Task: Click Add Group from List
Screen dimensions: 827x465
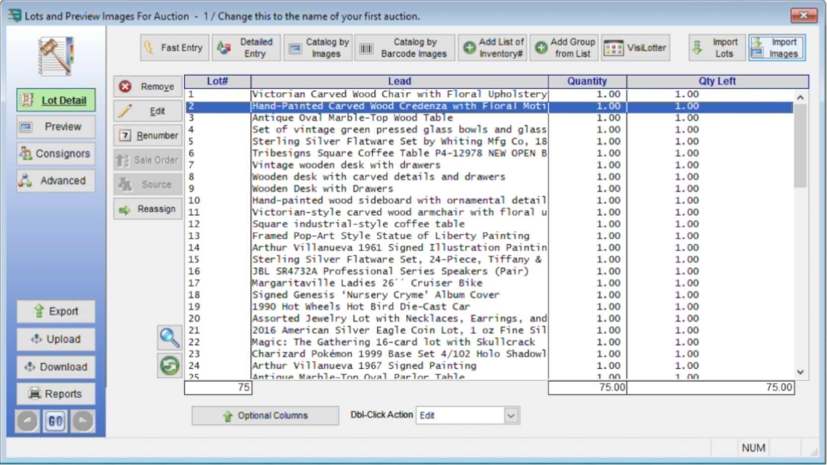Action: tap(564, 48)
